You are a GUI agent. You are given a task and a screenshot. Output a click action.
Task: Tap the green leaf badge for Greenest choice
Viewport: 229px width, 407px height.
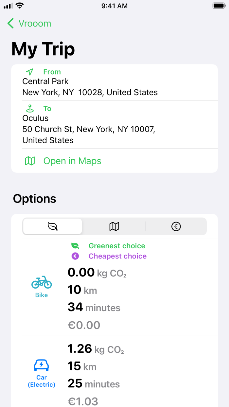coord(75,246)
